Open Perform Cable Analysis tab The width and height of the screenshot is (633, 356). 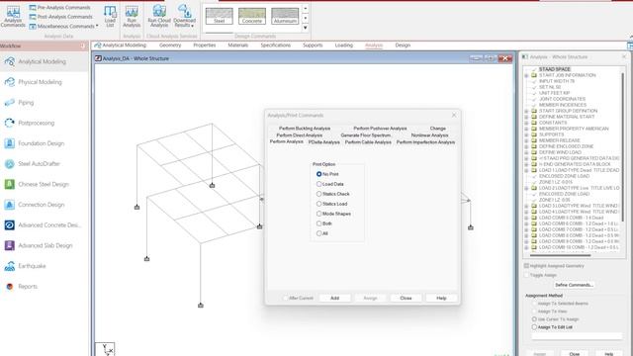click(368, 142)
